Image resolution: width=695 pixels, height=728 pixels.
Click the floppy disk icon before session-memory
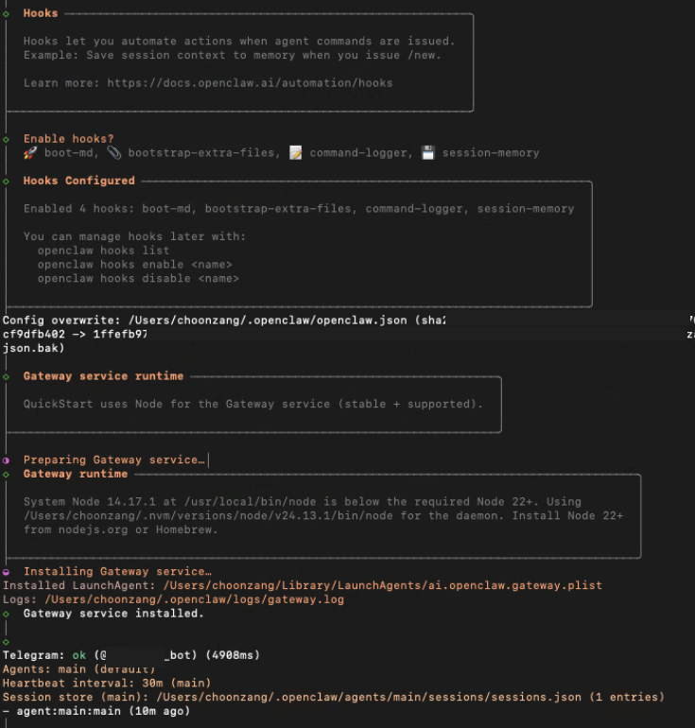tap(428, 152)
